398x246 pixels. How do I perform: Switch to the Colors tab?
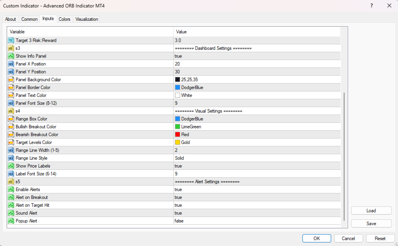pos(64,19)
